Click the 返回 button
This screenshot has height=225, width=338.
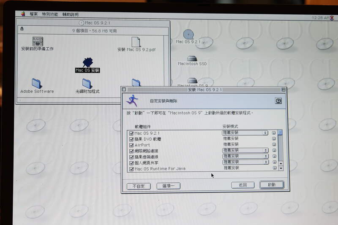tap(243, 185)
